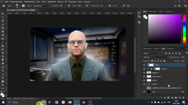
Task: Switch to the Контуры tab
Action: 170,49
